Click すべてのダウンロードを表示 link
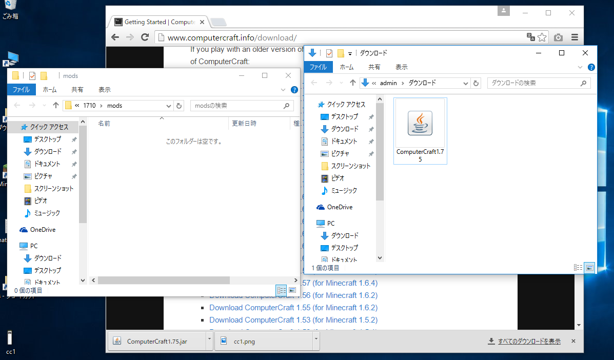The height and width of the screenshot is (360, 614). point(529,341)
